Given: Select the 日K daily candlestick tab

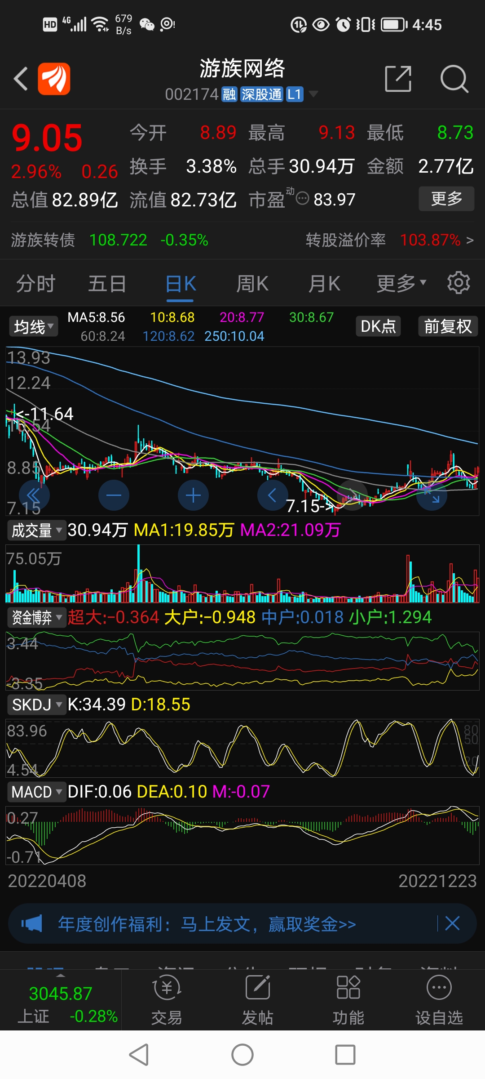Looking at the screenshot, I should [x=181, y=284].
